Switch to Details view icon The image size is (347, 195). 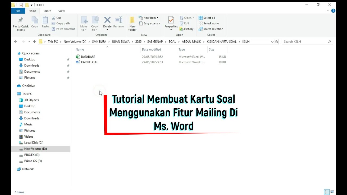327,192
